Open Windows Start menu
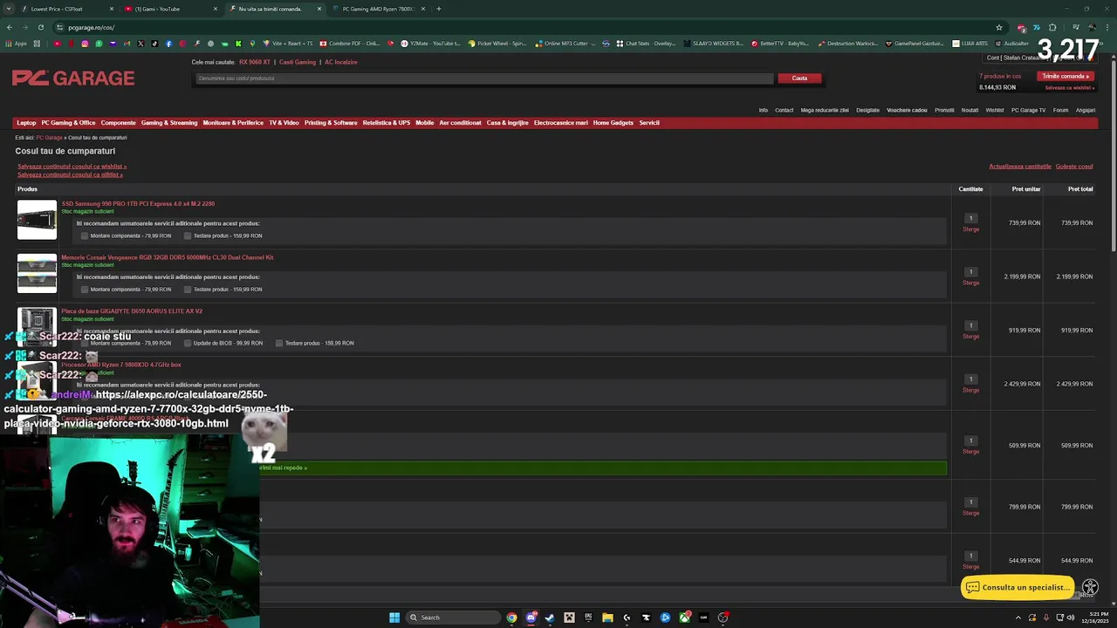 pyautogui.click(x=394, y=618)
